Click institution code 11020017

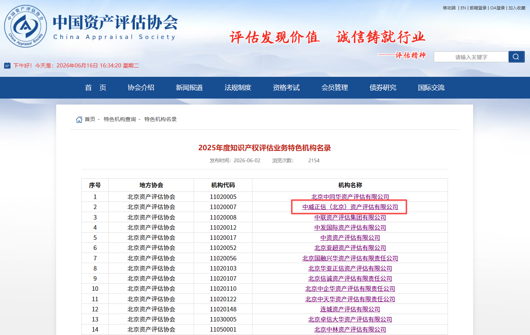pyautogui.click(x=223, y=238)
